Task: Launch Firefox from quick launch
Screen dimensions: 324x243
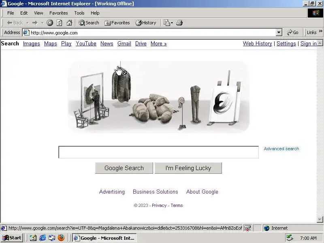Action: click(x=61, y=238)
